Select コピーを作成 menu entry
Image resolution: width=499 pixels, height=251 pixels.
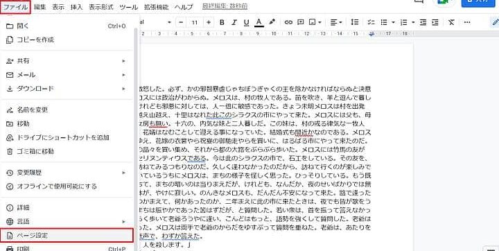[x=67, y=40]
